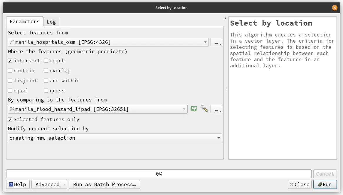
Task: Expand the manila_flood_hazard_lipad comparison dropdown
Action: pyautogui.click(x=97, y=109)
